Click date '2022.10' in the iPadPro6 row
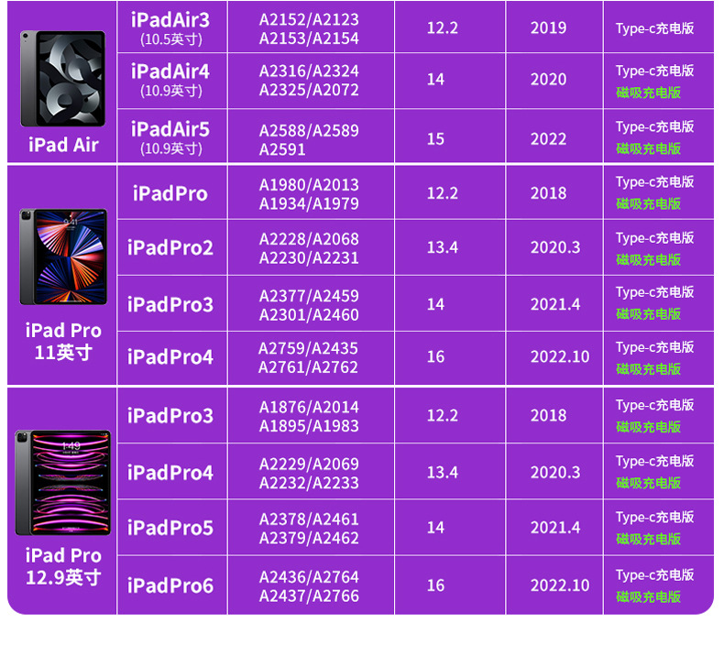This screenshot has height=645, width=724. pos(560,585)
